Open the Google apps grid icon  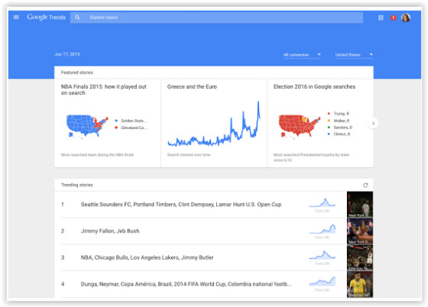coord(381,18)
